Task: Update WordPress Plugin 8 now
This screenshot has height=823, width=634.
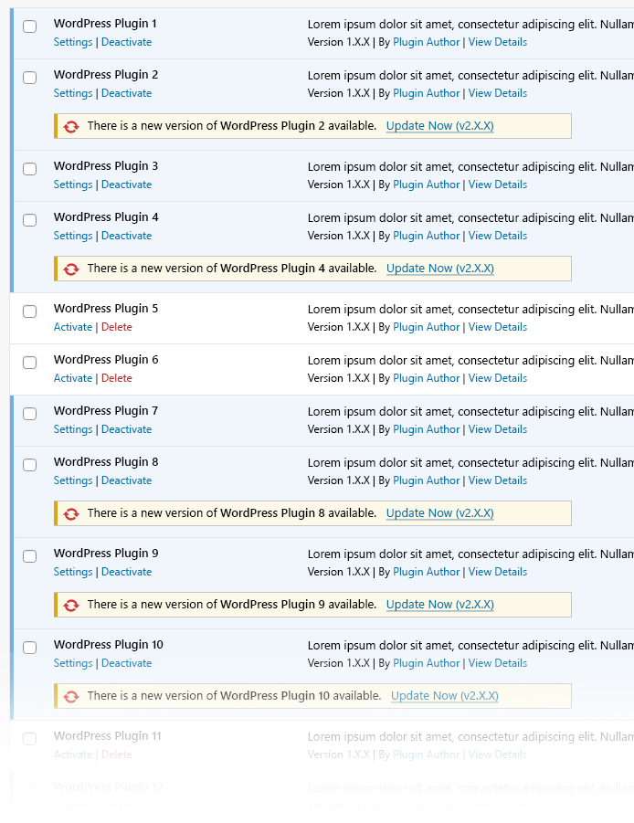Action: tap(439, 512)
